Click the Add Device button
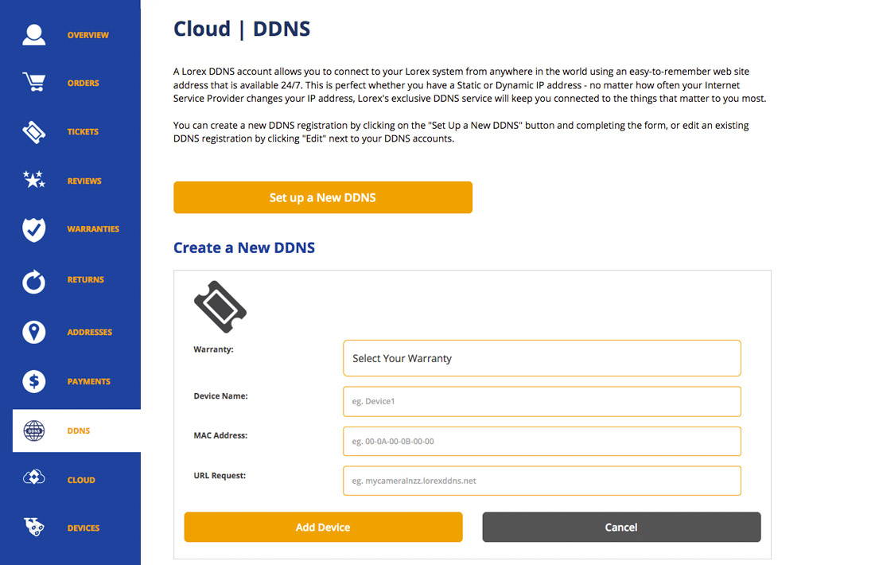 (323, 527)
